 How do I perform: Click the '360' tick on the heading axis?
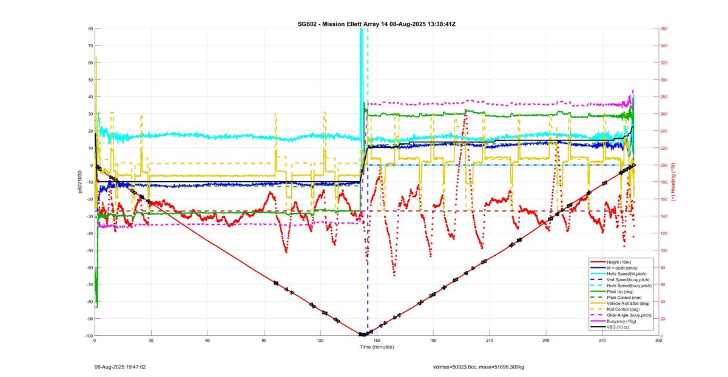pyautogui.click(x=664, y=28)
